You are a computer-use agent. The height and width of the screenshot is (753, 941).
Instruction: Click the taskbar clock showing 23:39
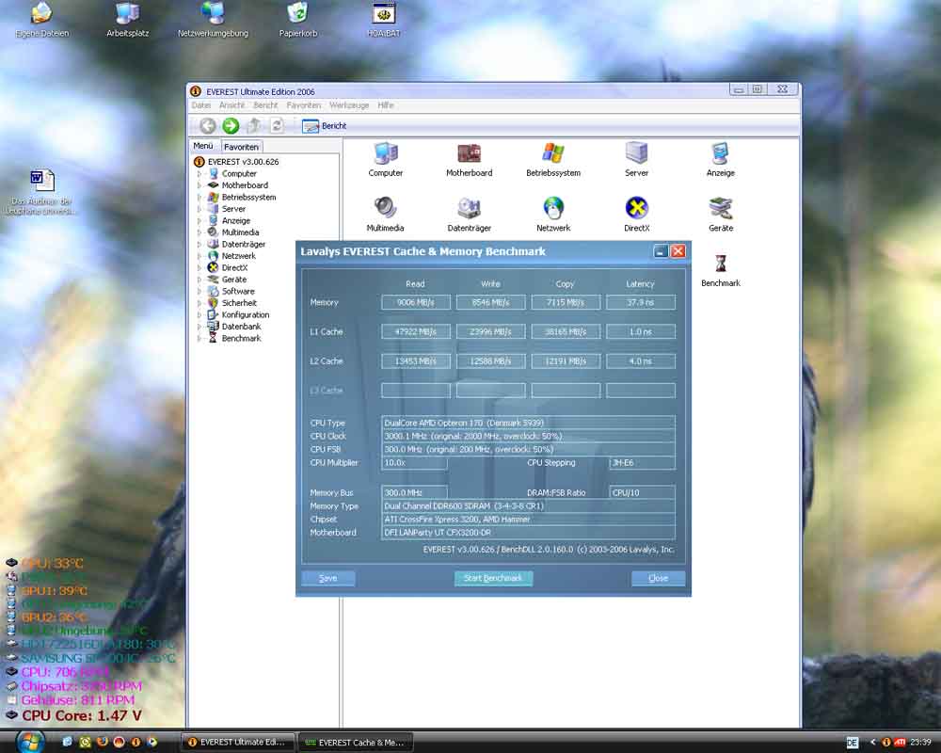(920, 743)
